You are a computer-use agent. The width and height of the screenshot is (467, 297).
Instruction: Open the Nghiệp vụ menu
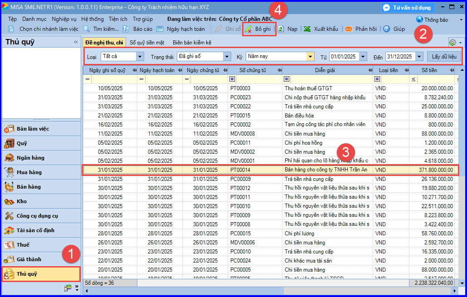(x=64, y=19)
